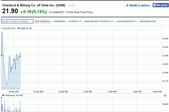
Task: Expand the EVENTOS dropdown
Action: coord(75,21)
